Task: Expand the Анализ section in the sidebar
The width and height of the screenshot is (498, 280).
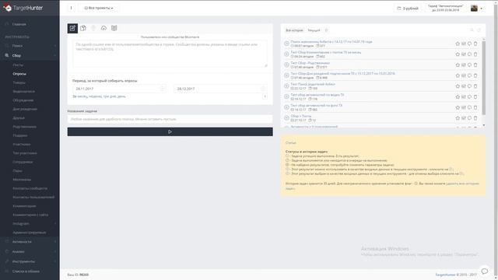Action: [x=30, y=251]
